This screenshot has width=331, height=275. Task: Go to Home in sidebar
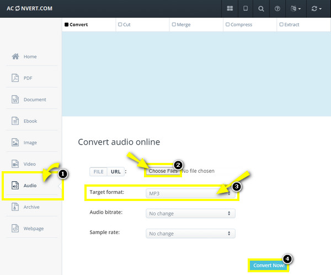pos(30,57)
